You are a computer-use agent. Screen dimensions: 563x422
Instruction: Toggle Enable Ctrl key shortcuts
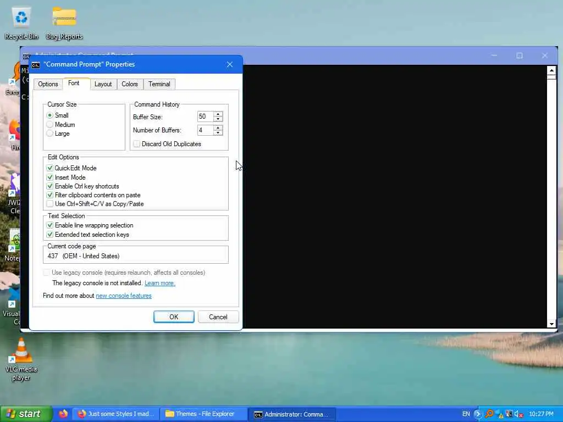(x=50, y=186)
